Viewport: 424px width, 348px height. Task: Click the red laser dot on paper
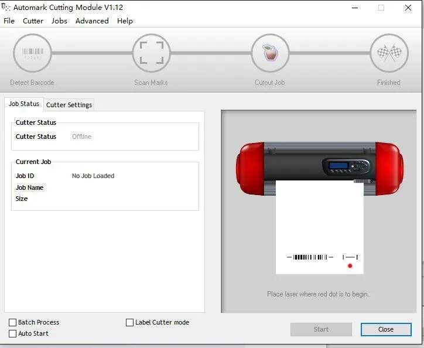click(x=350, y=266)
